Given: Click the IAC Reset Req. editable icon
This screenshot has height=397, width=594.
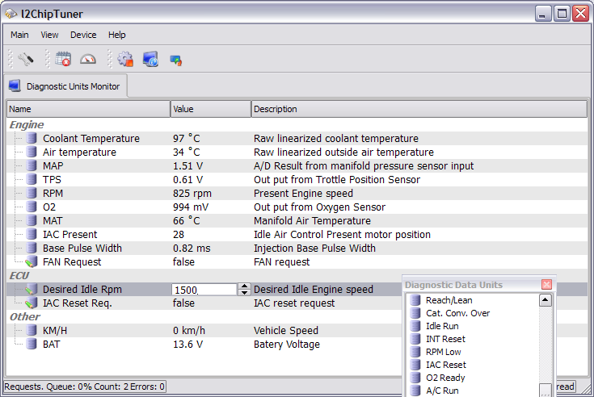Looking at the screenshot, I should click(x=32, y=303).
